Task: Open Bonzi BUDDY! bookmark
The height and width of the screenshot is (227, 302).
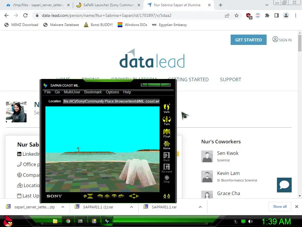Action: pos(98,25)
